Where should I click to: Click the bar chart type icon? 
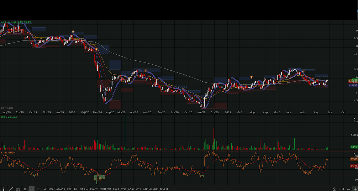(x=342, y=189)
